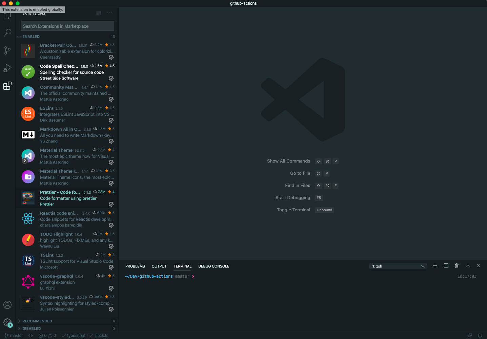Switch to the PROBLEMS tab
The width and height of the screenshot is (487, 339).
(135, 266)
